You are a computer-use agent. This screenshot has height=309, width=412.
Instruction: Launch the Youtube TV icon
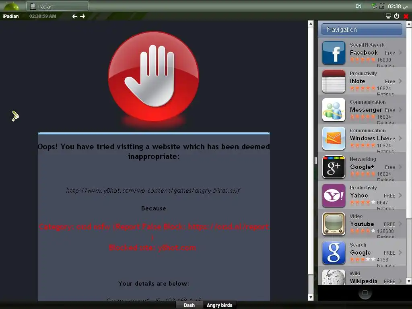(x=334, y=224)
